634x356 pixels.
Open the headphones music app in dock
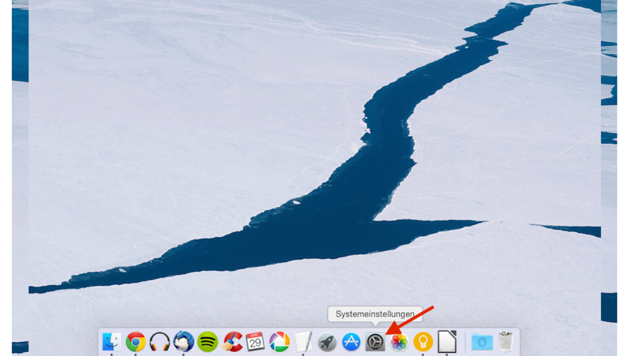tap(160, 341)
